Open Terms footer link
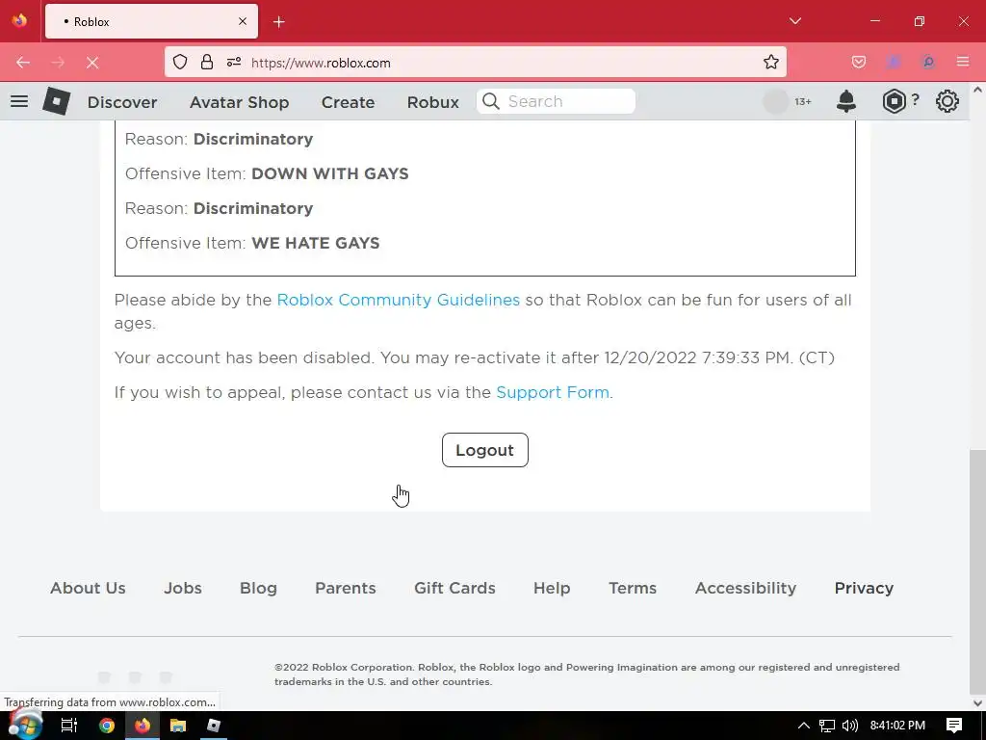This screenshot has width=986, height=740. pos(633,588)
